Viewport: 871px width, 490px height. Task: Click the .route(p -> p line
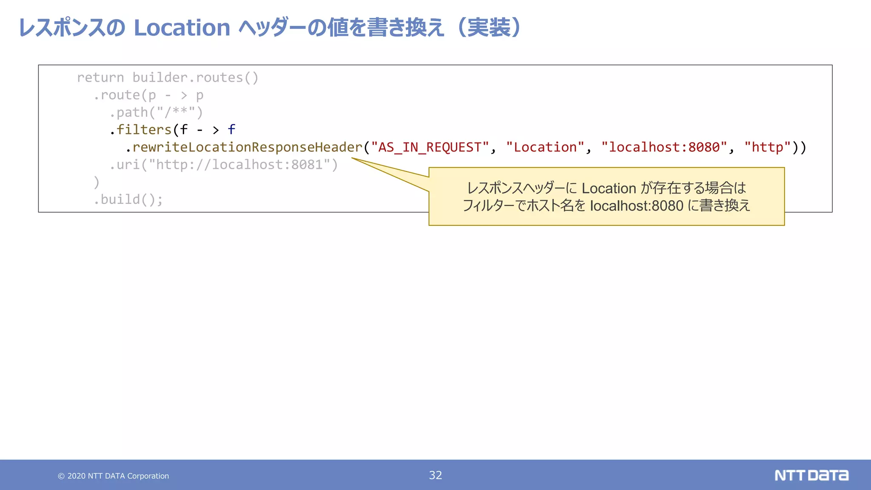click(148, 95)
